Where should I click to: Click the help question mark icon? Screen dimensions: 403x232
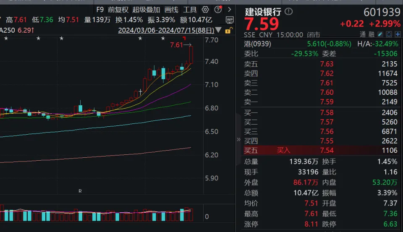217,9
